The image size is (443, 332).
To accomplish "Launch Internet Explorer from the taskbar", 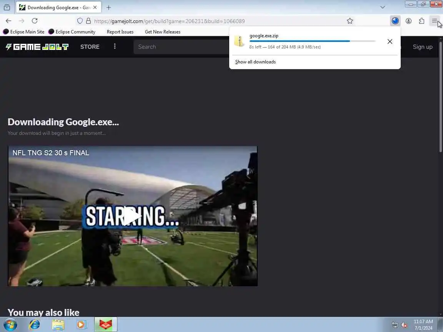I will click(35, 325).
